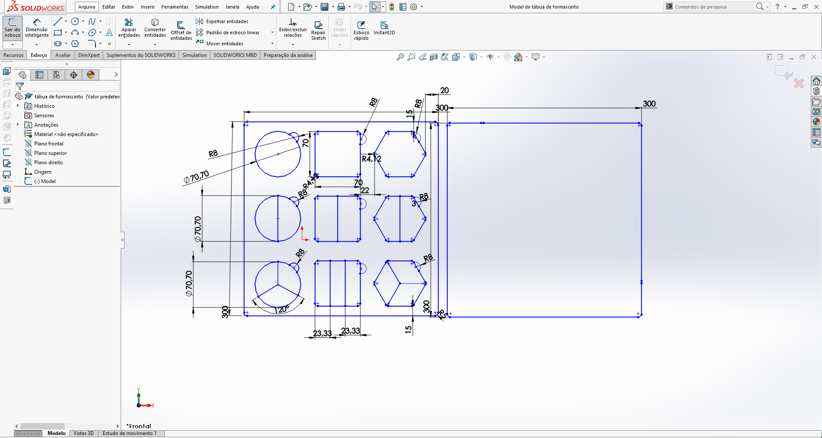The height and width of the screenshot is (438, 822).
Task: Click the Zoom to Fit icon
Action: click(x=400, y=57)
